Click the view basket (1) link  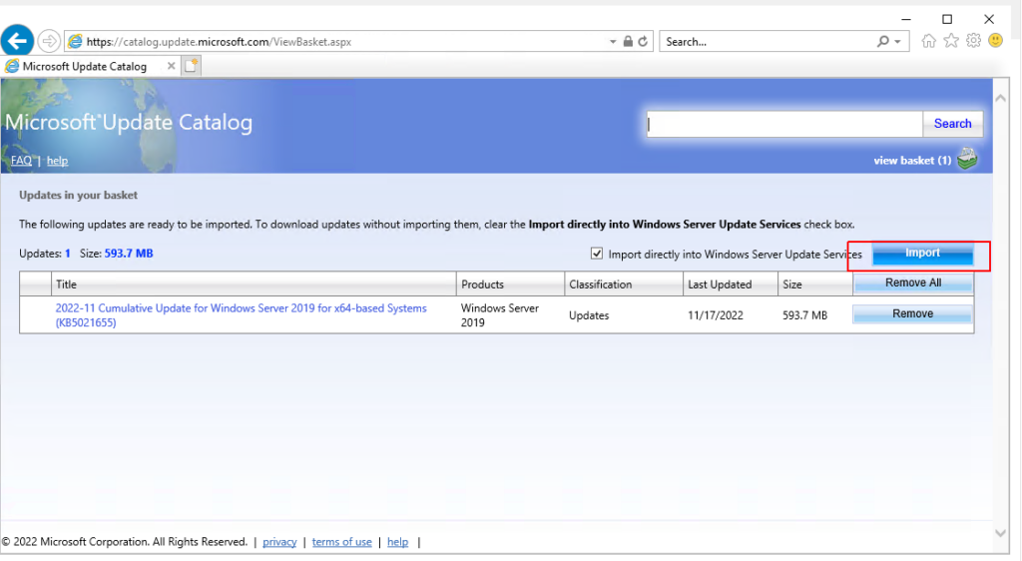tap(912, 161)
